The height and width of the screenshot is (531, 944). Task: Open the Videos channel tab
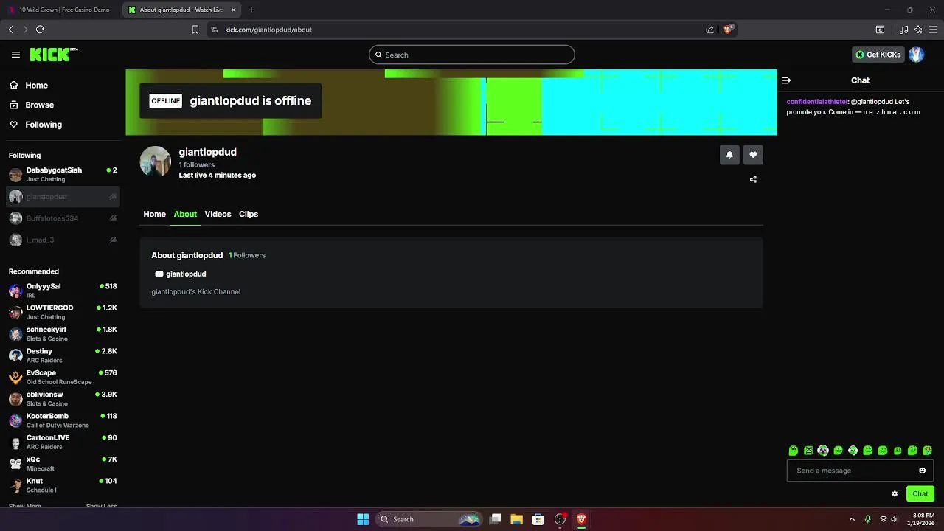(218, 214)
